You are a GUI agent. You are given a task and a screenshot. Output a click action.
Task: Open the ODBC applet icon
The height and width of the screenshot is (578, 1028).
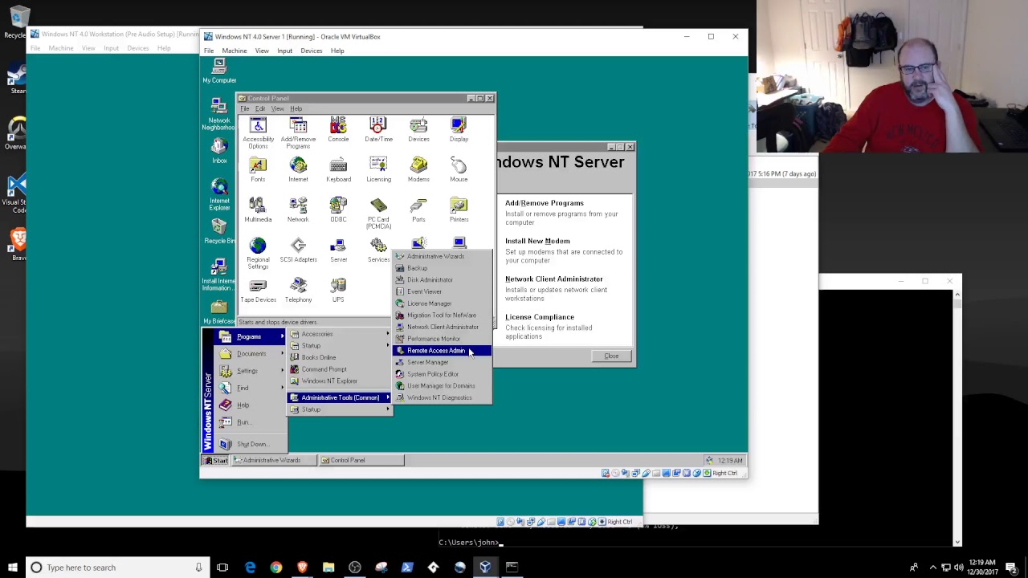[338, 210]
